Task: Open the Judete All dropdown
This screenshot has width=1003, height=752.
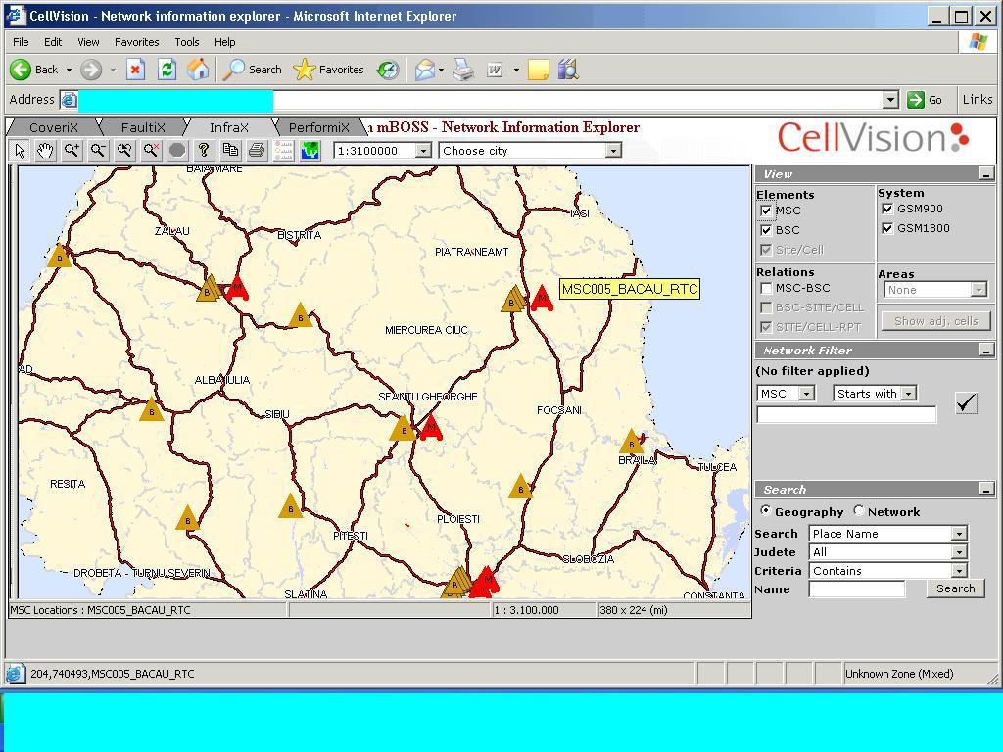Action: pos(958,552)
